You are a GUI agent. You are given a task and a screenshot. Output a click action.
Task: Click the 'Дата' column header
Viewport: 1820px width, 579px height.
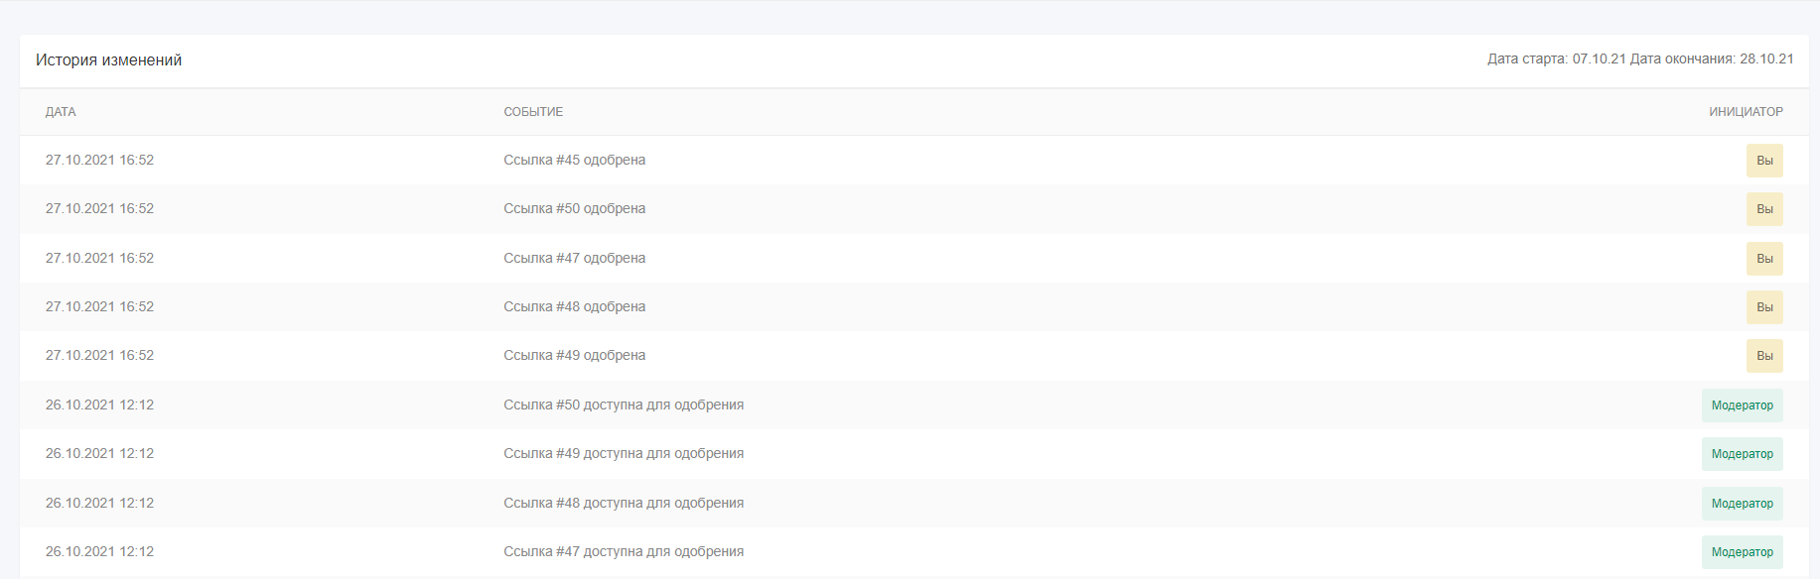pyautogui.click(x=61, y=112)
